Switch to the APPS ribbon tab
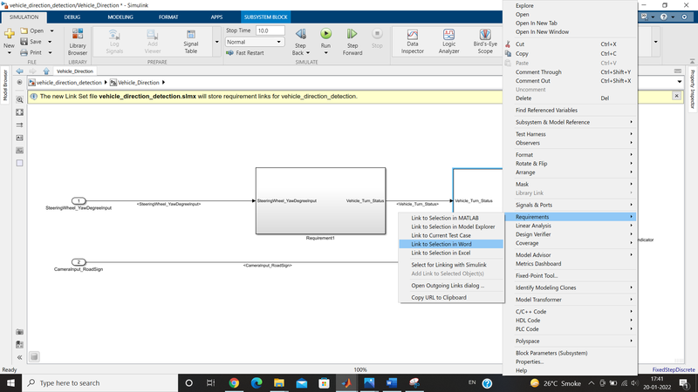The height and width of the screenshot is (392, 698). pos(216,17)
